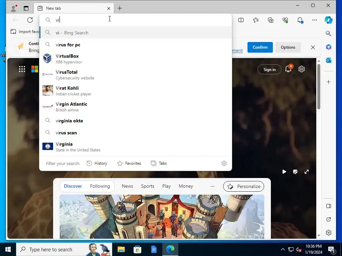Expand more feed categories ellipsis

212,186
